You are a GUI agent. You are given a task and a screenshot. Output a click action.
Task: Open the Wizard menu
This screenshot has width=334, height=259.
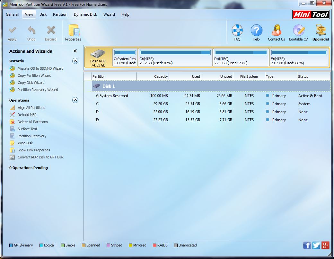(109, 14)
